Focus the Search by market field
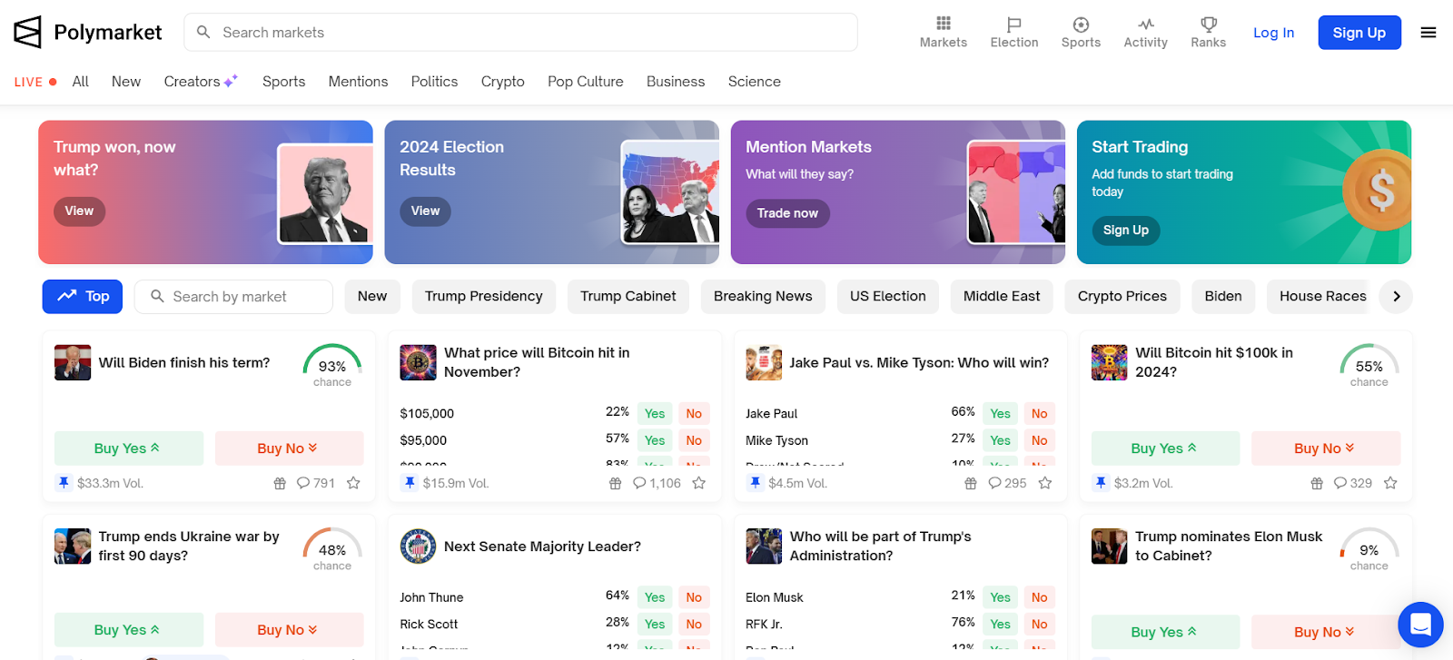 (x=233, y=296)
